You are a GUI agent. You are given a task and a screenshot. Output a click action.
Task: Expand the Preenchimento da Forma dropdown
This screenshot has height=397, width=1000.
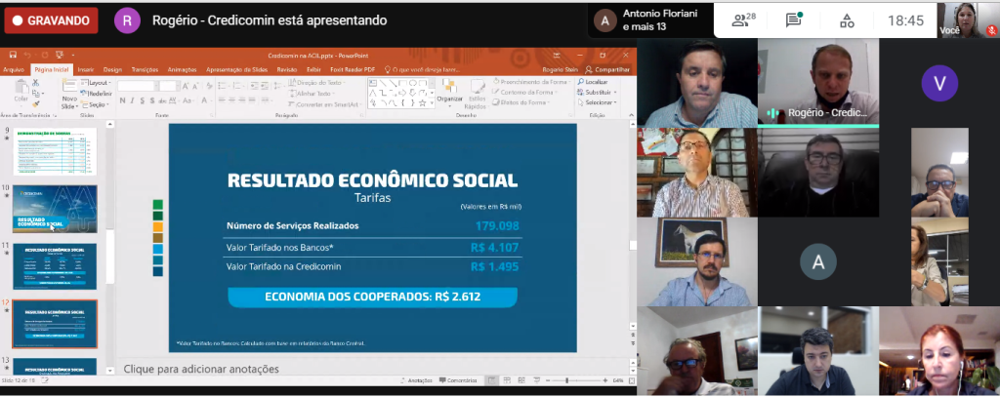point(533,82)
